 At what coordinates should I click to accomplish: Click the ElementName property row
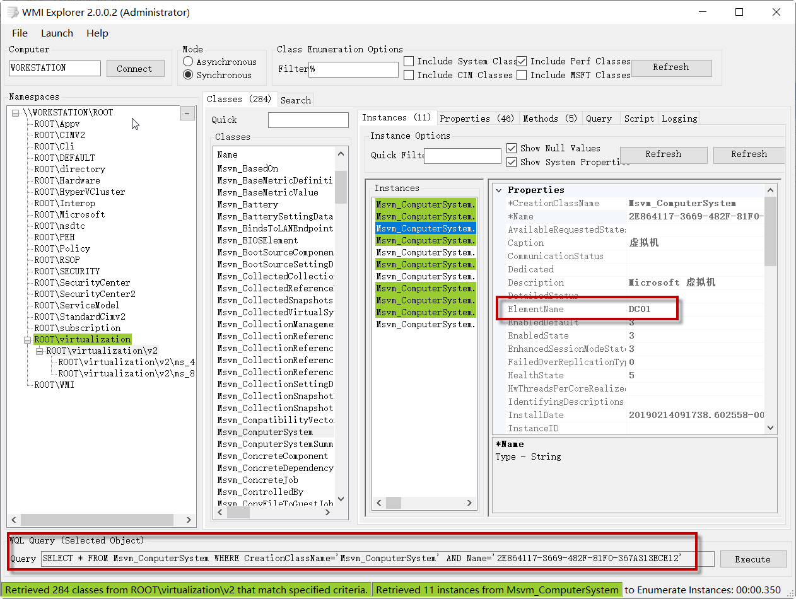tap(635, 309)
